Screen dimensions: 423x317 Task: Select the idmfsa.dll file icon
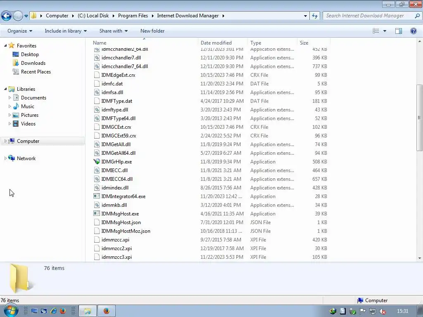[97, 92]
